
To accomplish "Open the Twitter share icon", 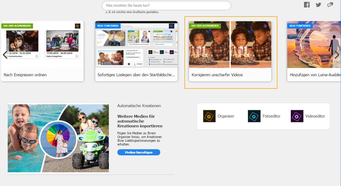I will tap(318, 5).
